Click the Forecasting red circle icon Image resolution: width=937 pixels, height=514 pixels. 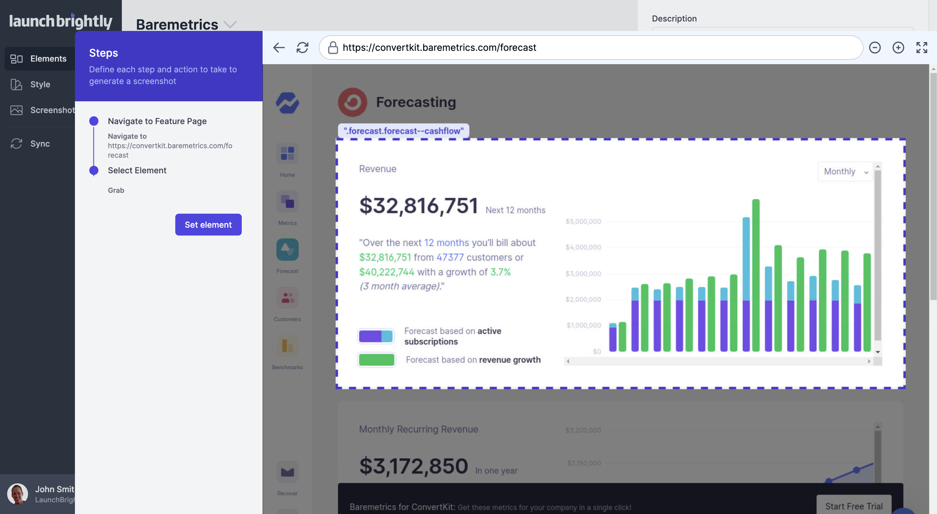tap(353, 102)
